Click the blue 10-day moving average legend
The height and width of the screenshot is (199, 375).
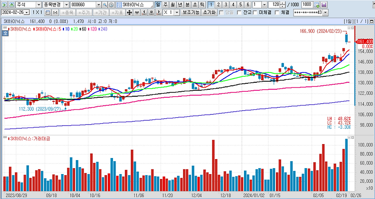point(66,29)
